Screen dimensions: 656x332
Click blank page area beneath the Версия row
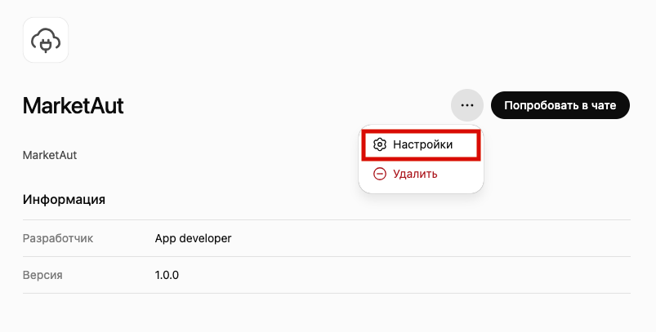tap(326, 313)
